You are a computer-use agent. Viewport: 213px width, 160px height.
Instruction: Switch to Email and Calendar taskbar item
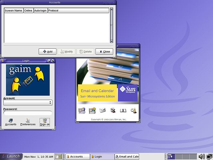[x=126, y=157]
